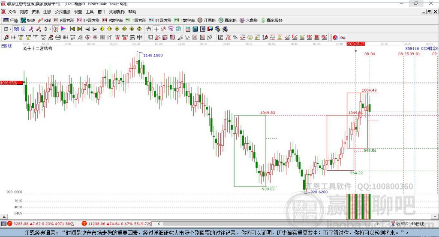Collapse indicator panel with up-triangle button

(x=4, y=216)
